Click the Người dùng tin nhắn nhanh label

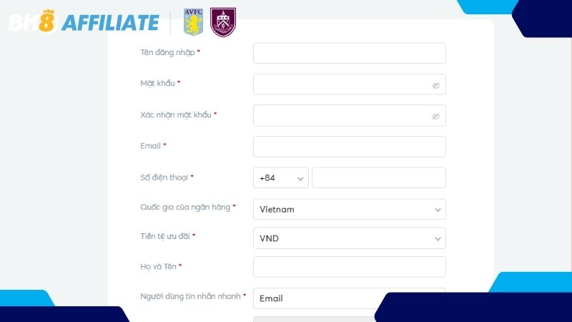coord(190,296)
